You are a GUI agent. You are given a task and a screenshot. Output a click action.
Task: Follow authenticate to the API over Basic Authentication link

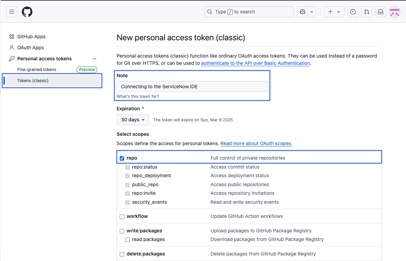pos(256,63)
